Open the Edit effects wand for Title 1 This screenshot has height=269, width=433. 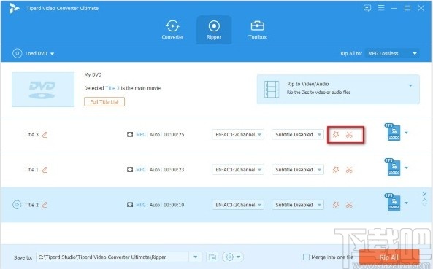336,170
